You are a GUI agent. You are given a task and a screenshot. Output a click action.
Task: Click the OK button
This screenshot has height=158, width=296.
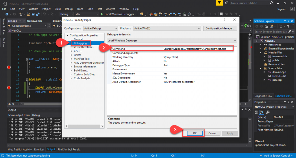pos(194,133)
